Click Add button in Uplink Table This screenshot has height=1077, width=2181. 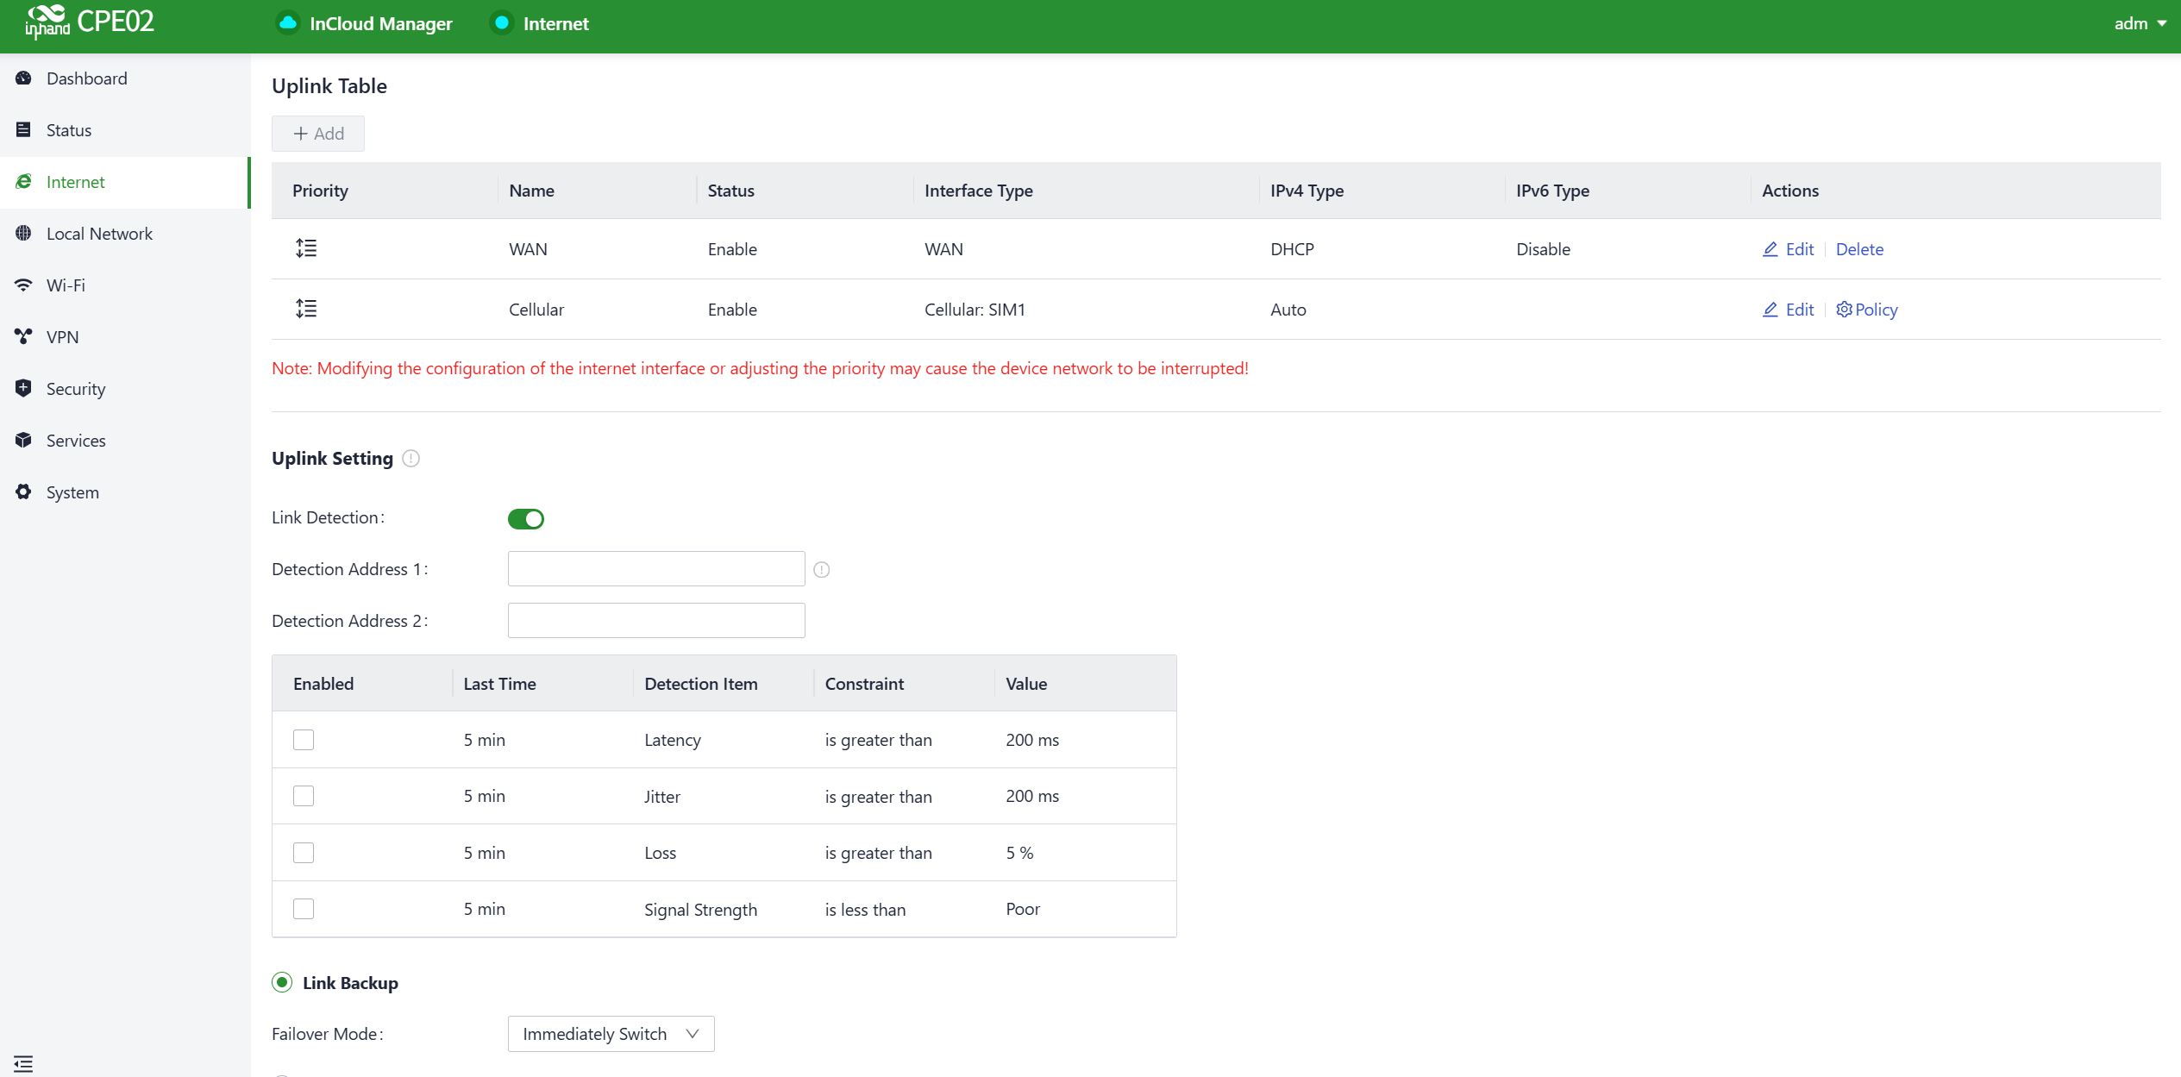pyautogui.click(x=318, y=134)
